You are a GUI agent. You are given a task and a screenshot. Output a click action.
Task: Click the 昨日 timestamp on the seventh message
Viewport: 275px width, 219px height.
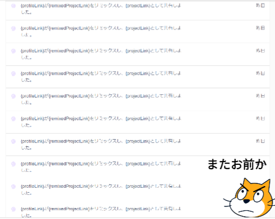click(260, 141)
